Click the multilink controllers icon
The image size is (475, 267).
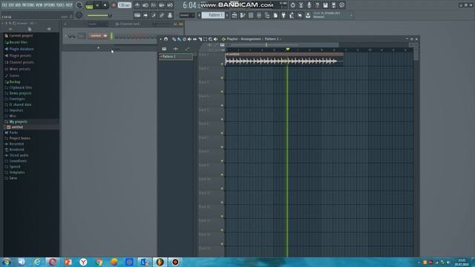(170, 15)
